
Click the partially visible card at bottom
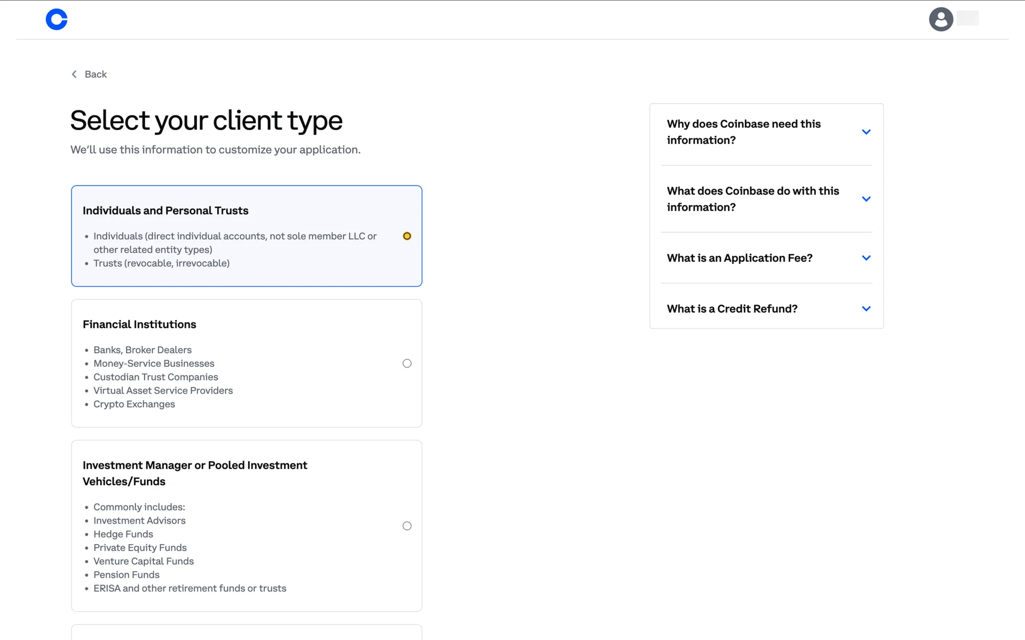[246, 633]
